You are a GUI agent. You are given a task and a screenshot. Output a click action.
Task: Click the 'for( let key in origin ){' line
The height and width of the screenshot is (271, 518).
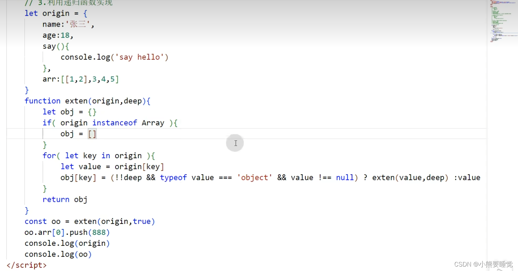(99, 156)
